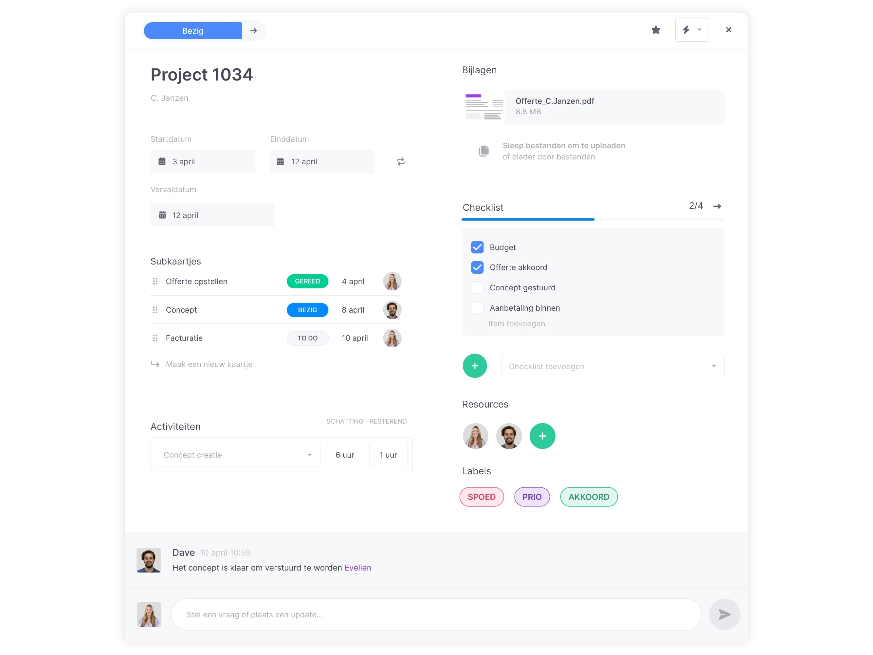Viewport: 873px width, 655px height.
Task: Click the message input field to type
Action: point(436,614)
